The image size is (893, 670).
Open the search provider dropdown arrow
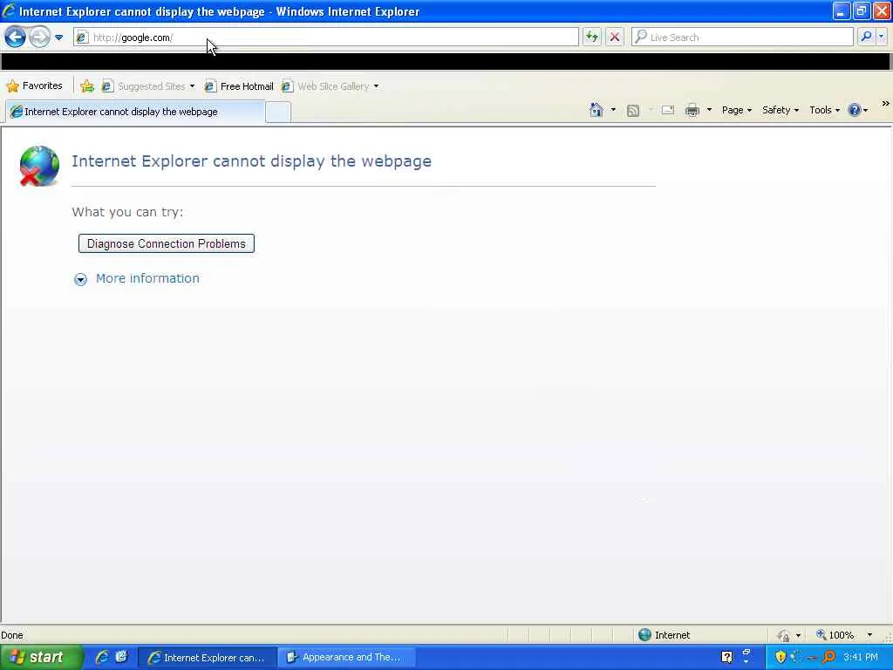[x=882, y=37]
